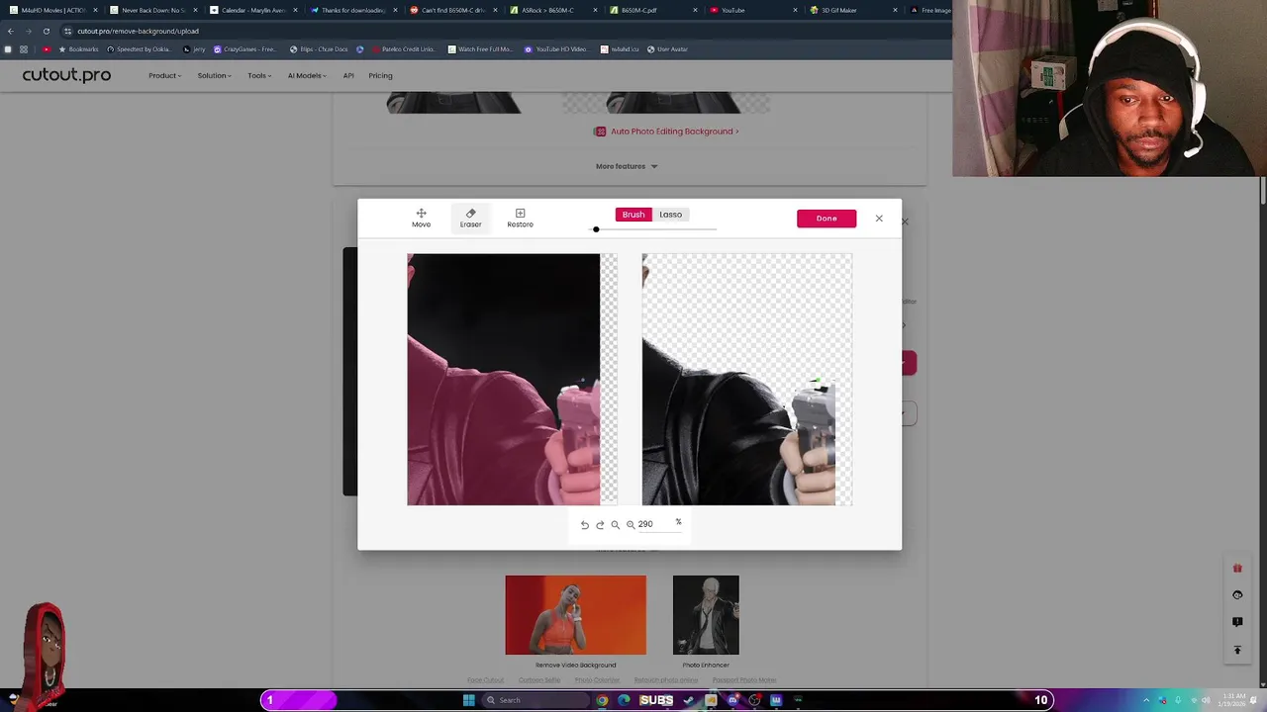Click the browser forward arrow
This screenshot has width=1267, height=712.
coord(28,31)
